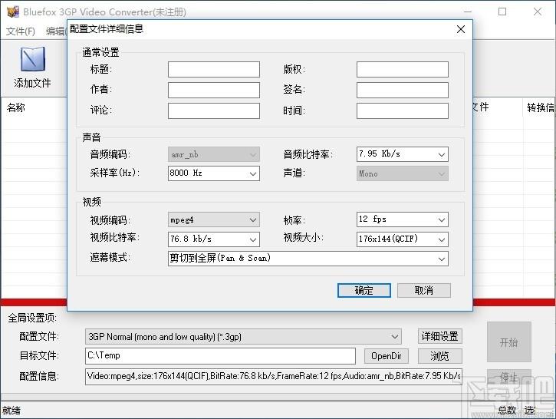Close the 配置文件详细信息 dialog
This screenshot has height=419, width=556.
coord(461,29)
